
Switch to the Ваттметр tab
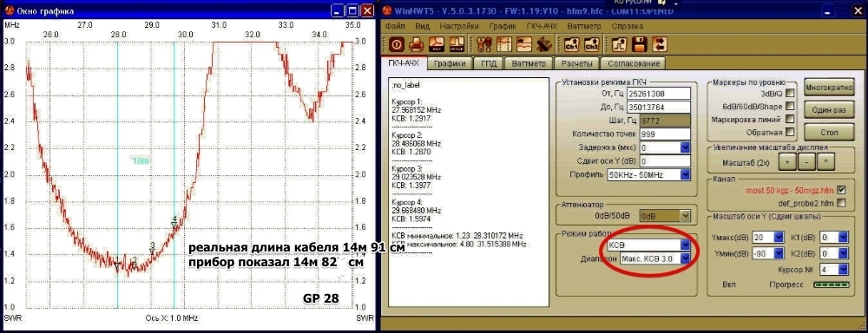529,63
